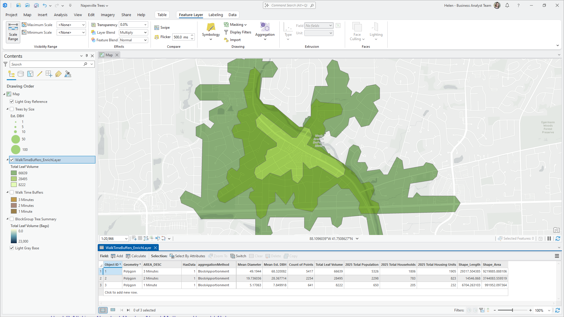The image size is (564, 317).
Task: Open the Symbology gallery
Action: [x=211, y=31]
